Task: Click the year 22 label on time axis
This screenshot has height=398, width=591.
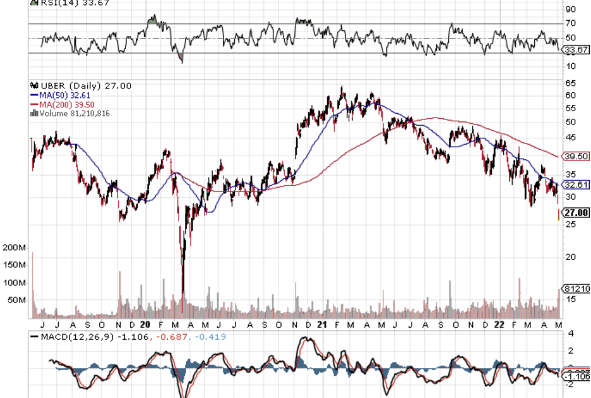Action: pos(499,325)
